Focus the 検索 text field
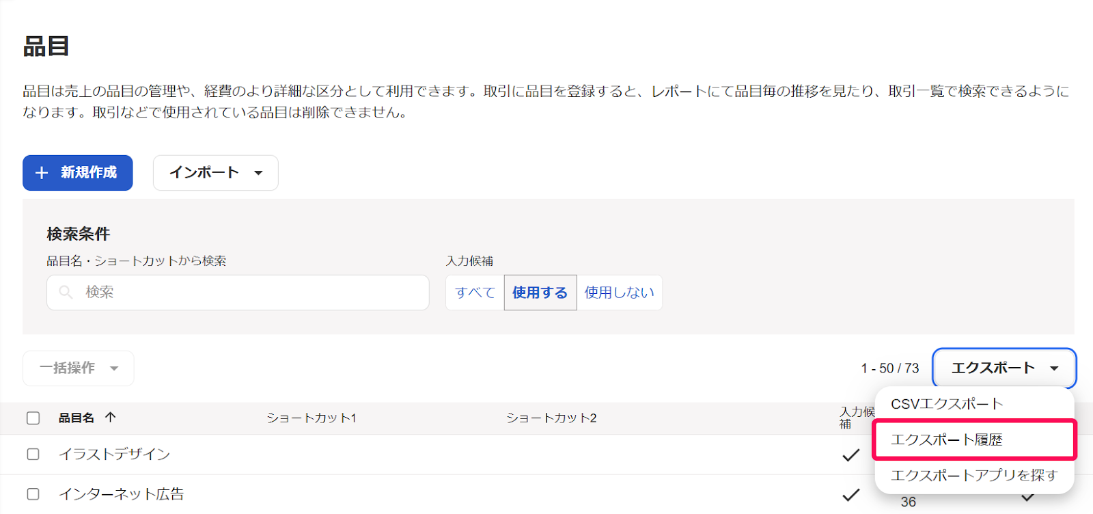Image resolution: width=1093 pixels, height=514 pixels. (238, 293)
